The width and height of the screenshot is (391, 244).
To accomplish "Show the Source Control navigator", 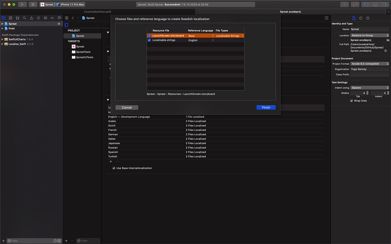I will click(11, 18).
